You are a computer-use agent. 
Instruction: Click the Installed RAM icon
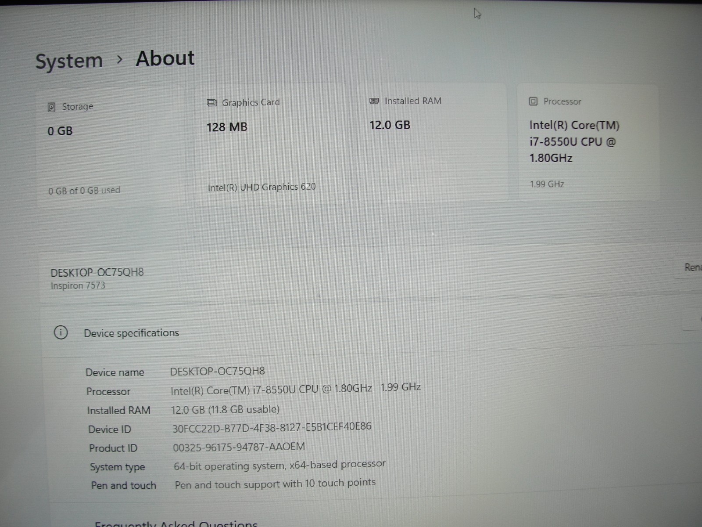tap(374, 101)
